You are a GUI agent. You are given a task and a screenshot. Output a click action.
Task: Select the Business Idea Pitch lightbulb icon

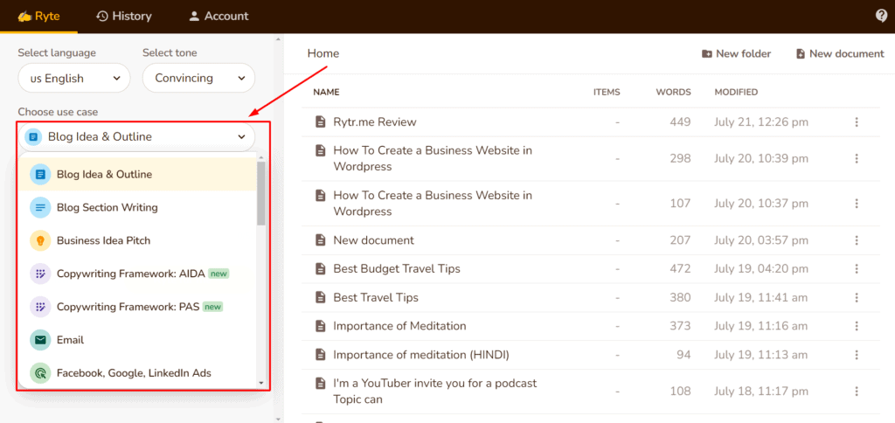40,240
